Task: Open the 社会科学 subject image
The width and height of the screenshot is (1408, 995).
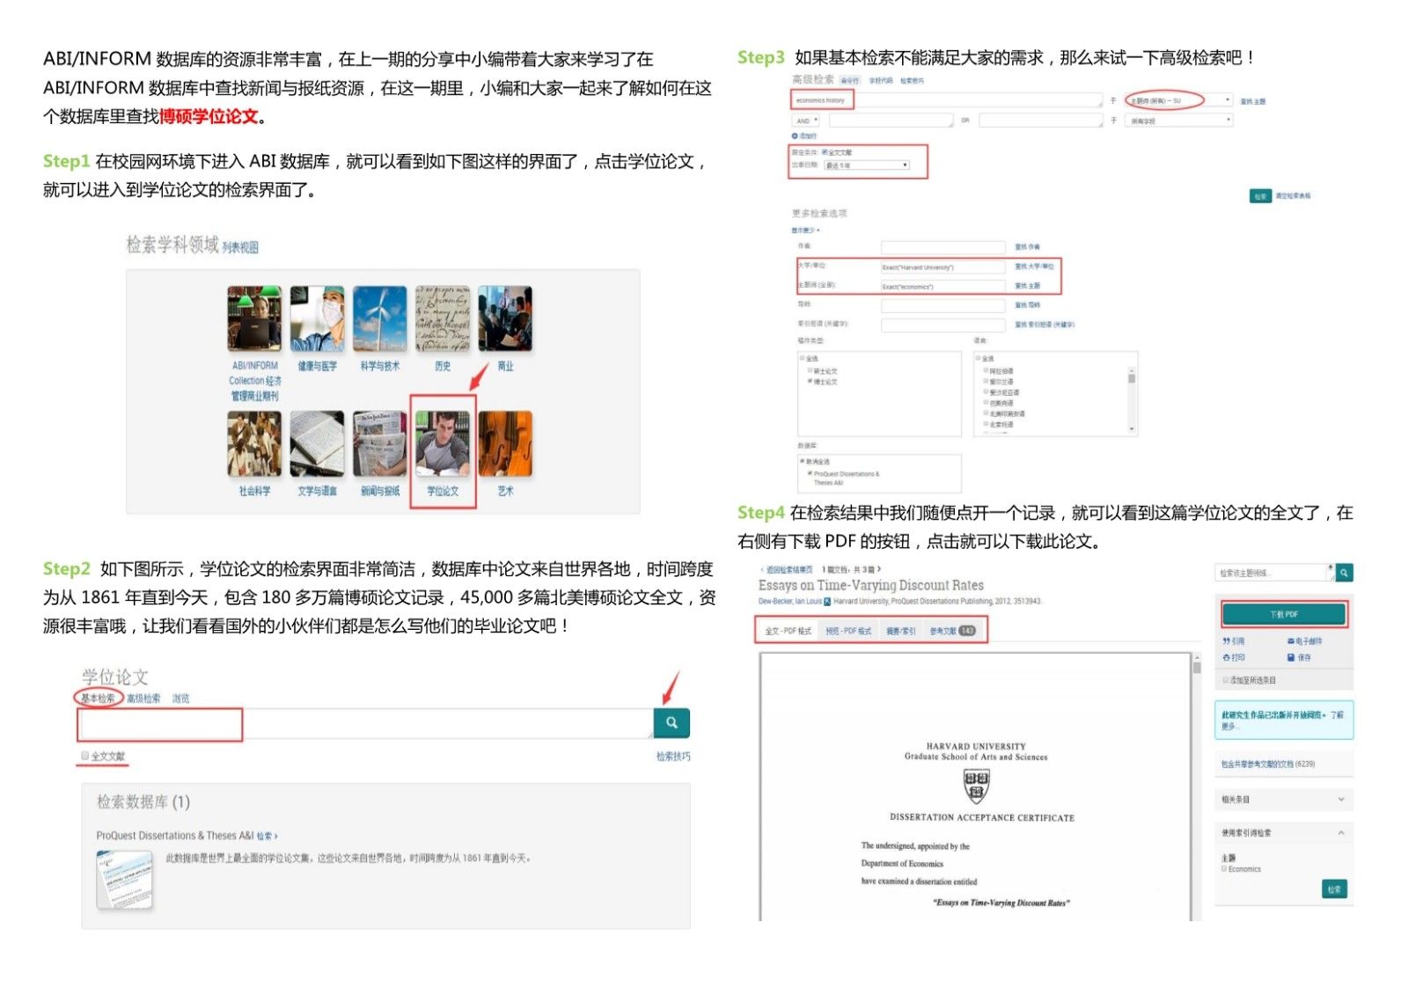Action: pos(254,443)
